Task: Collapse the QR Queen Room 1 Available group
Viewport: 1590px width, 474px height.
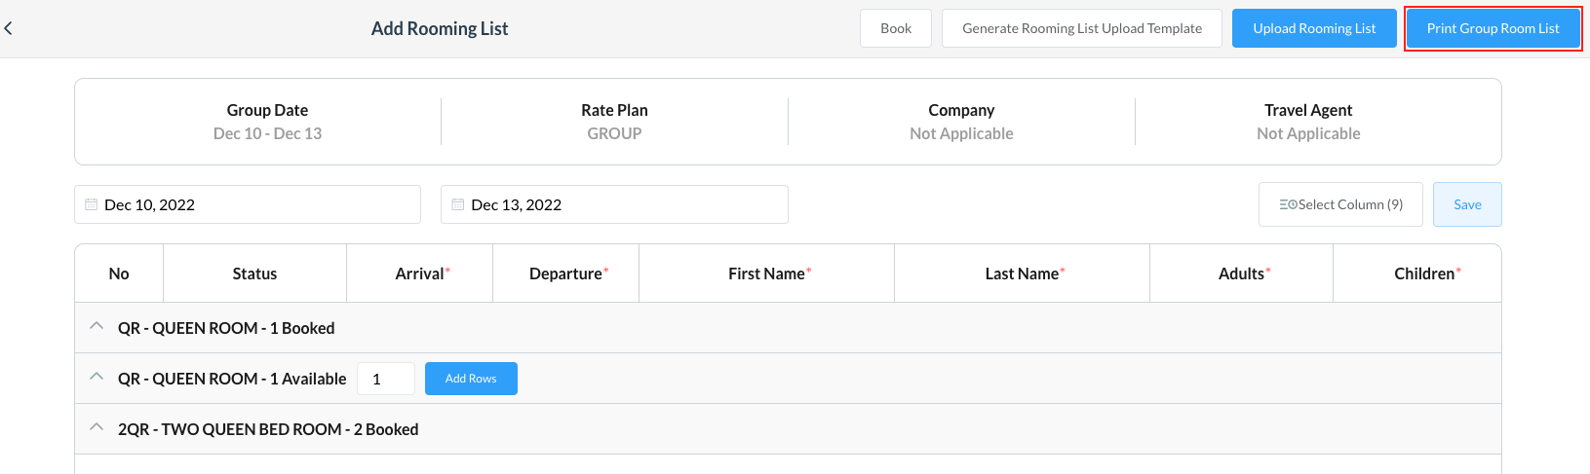Action: click(x=97, y=377)
